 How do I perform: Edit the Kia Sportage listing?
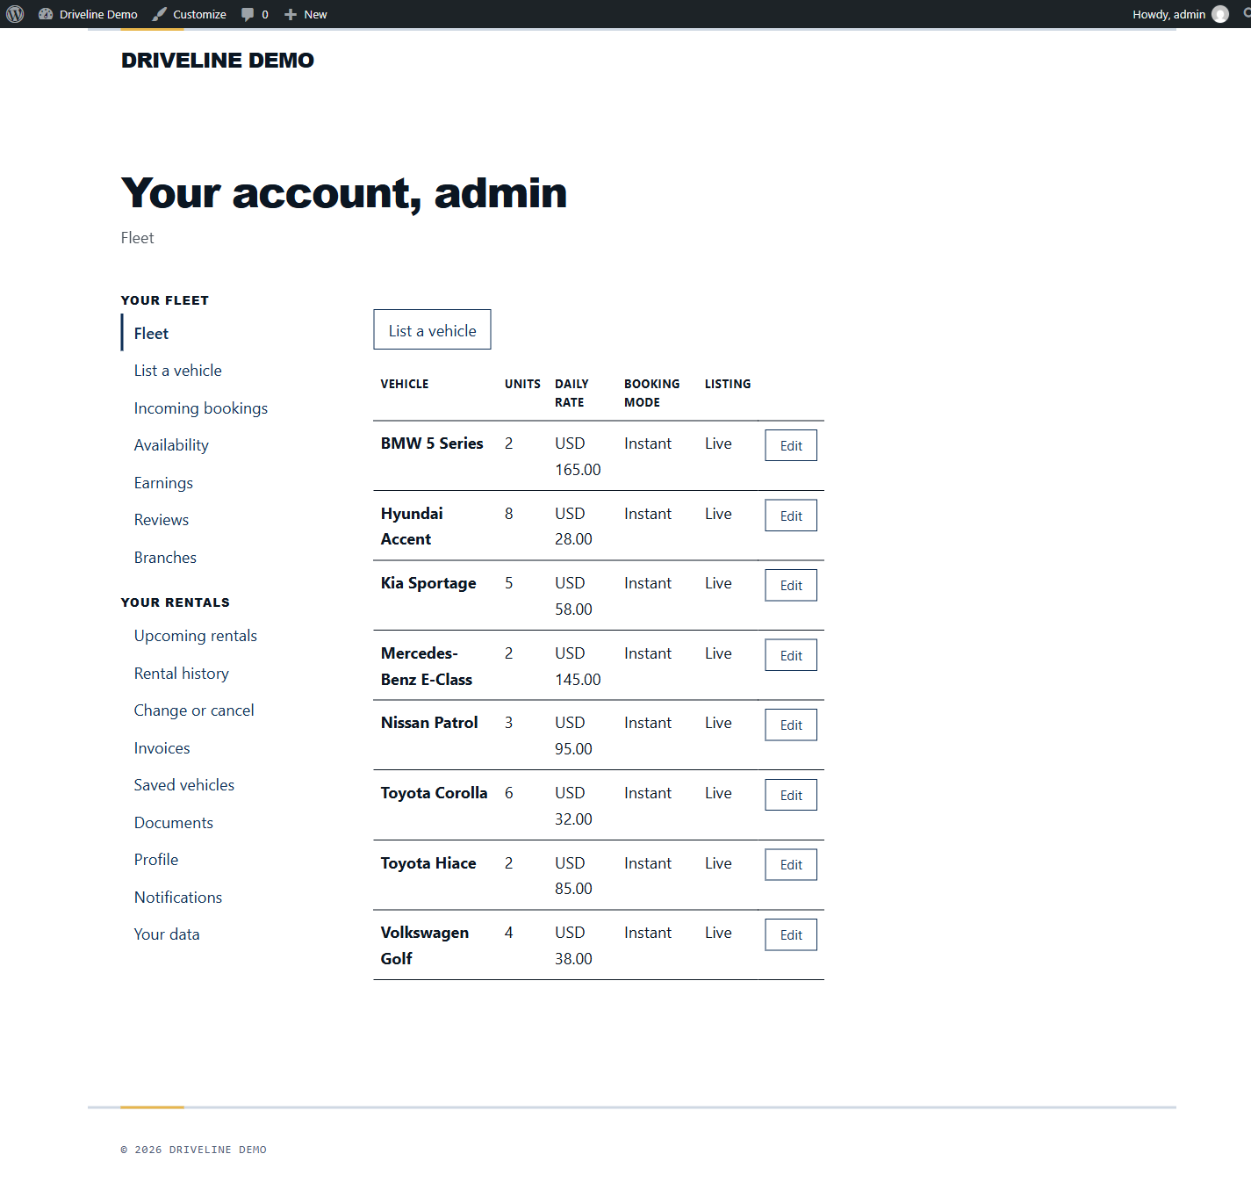click(x=791, y=585)
